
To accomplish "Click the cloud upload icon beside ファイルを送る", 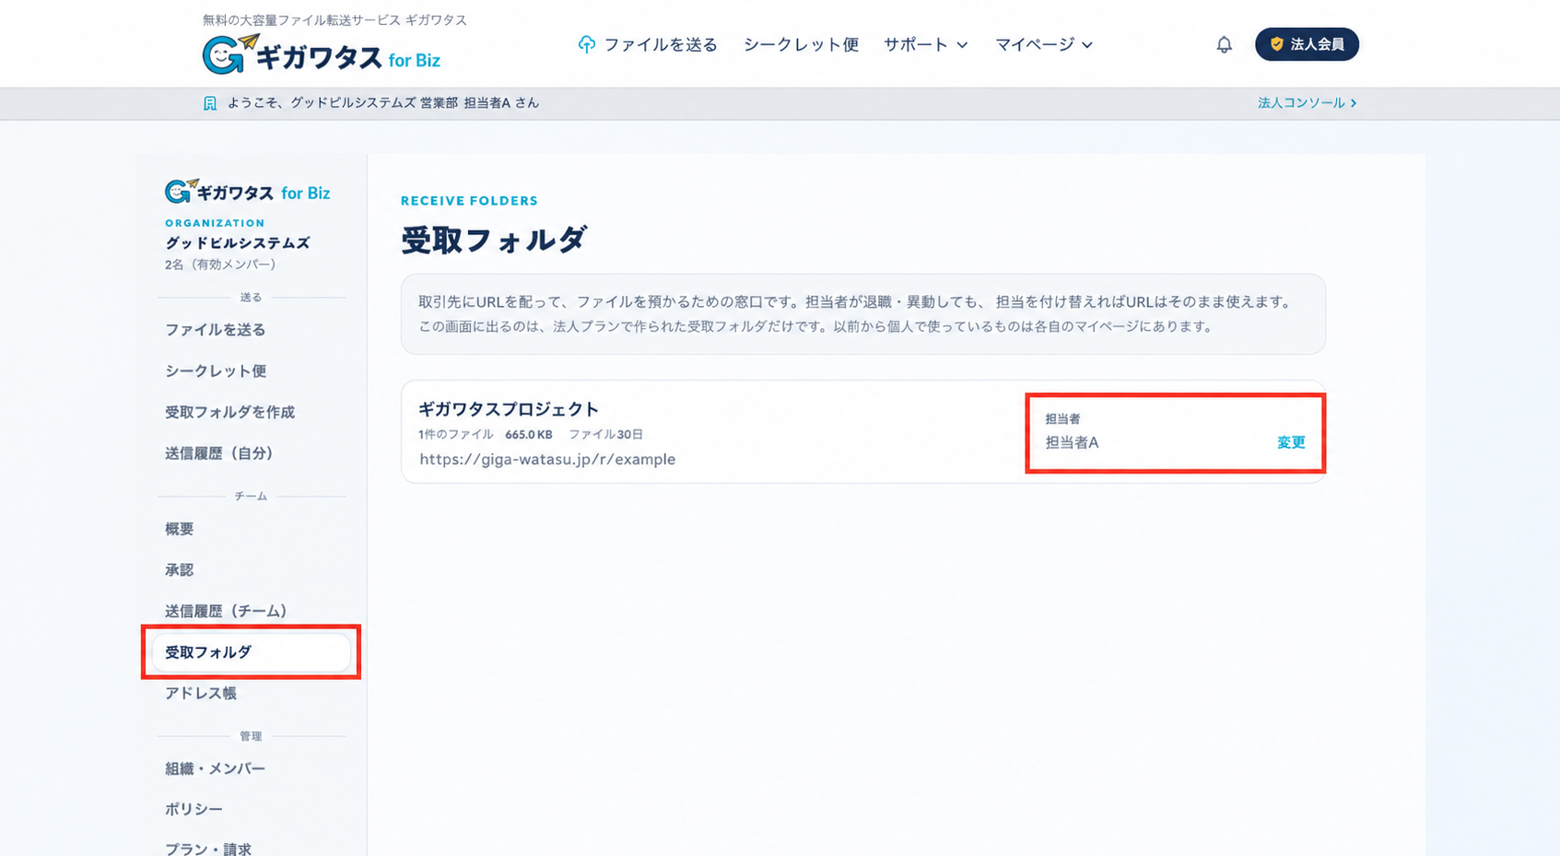I will pos(586,44).
